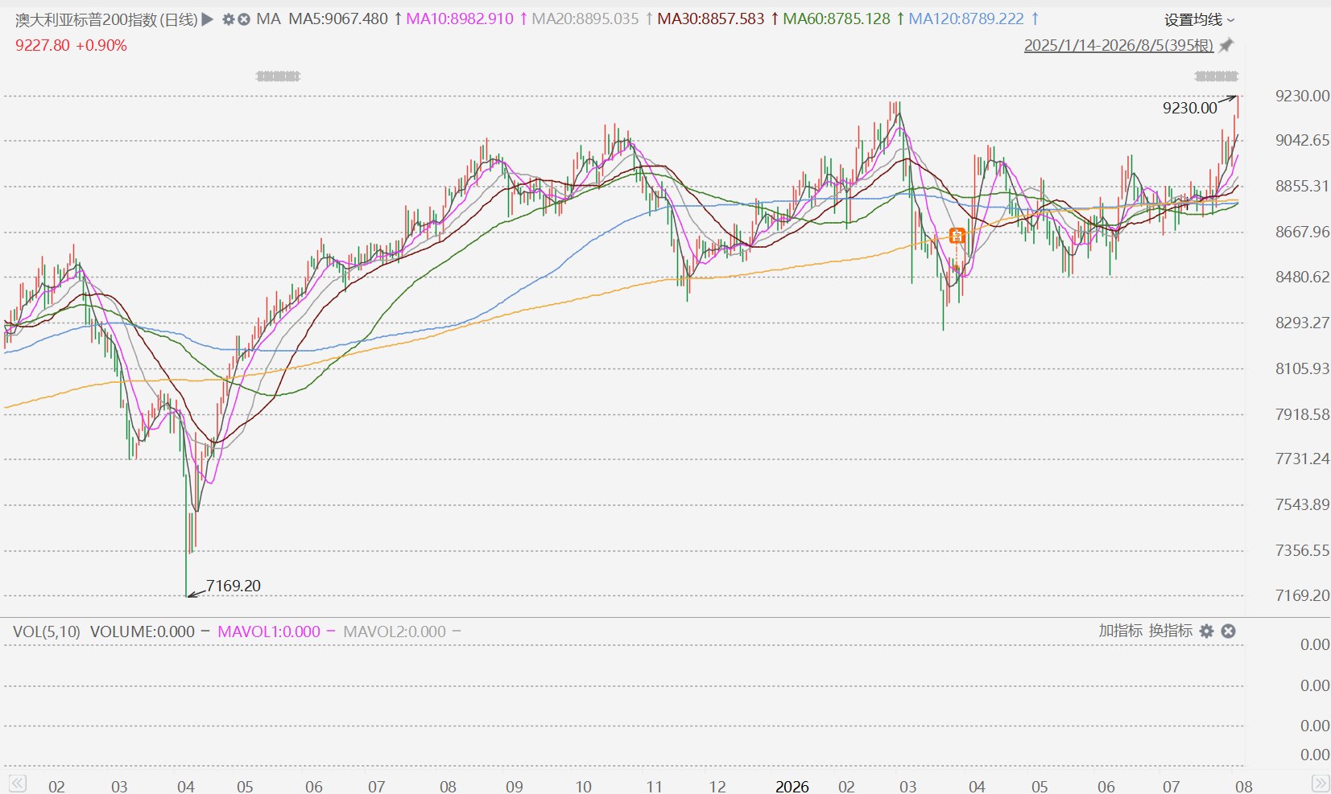
Task: Click the 10 month label on time axis
Action: click(583, 786)
